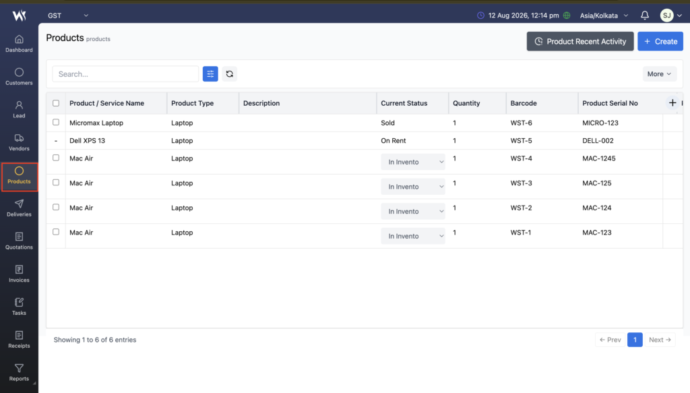The image size is (690, 393).
Task: Click the notification bell icon
Action: 645,16
